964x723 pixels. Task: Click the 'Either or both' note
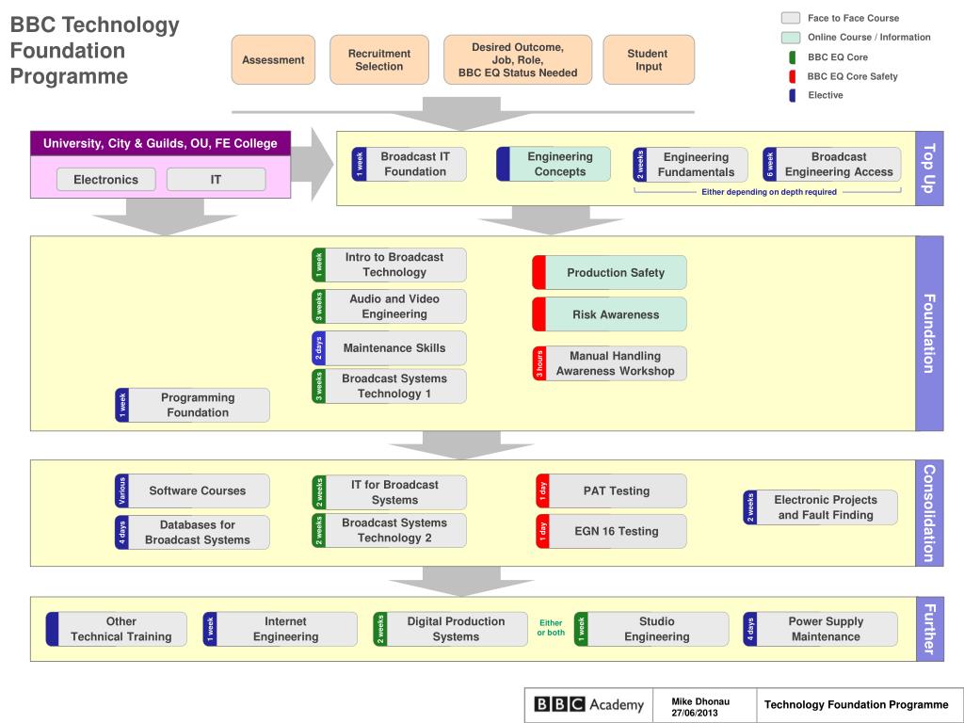click(551, 628)
